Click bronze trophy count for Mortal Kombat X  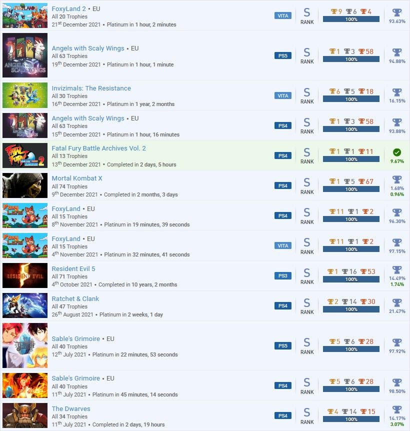[366, 181]
